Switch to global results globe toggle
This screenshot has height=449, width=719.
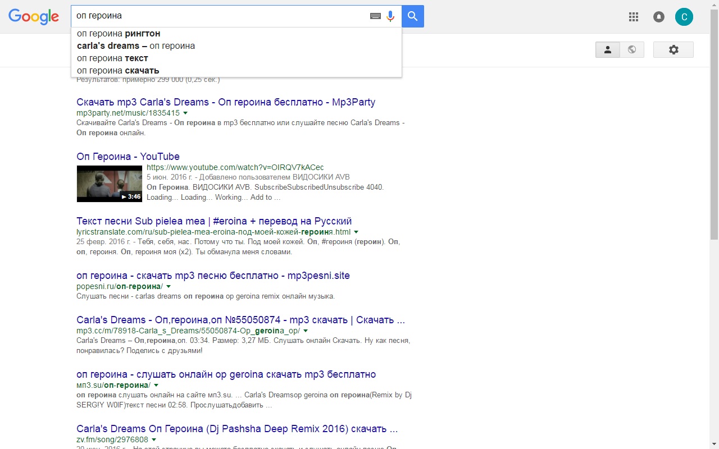(632, 50)
